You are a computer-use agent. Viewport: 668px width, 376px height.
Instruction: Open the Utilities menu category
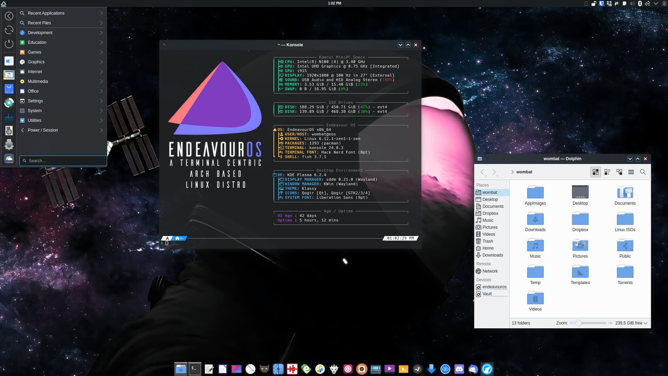point(62,120)
